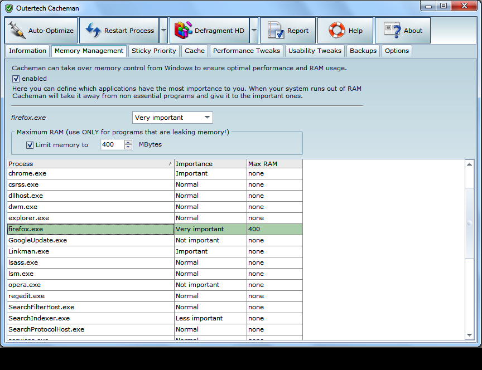Viewport: 482px width, 370px height.
Task: Open the Defragment HD dropdown arrow
Action: 254,30
